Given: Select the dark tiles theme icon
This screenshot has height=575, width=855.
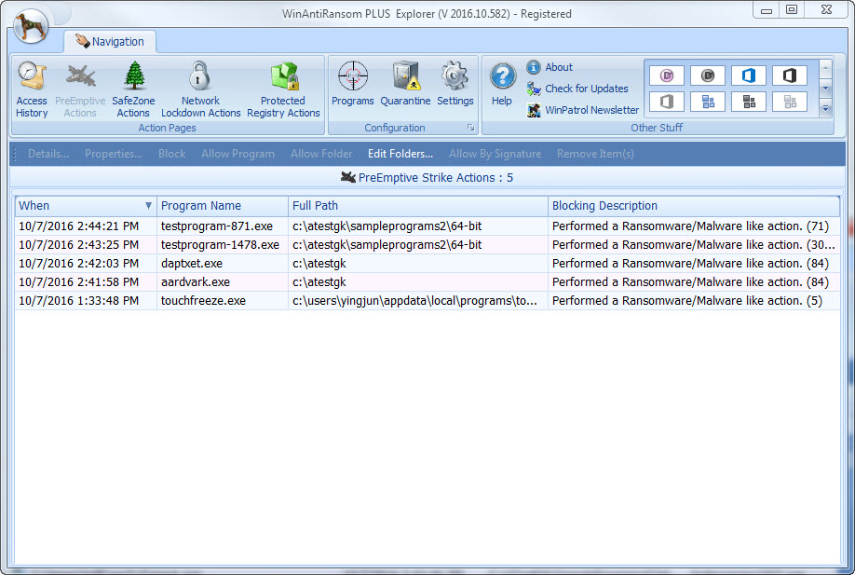Looking at the screenshot, I should (x=749, y=102).
